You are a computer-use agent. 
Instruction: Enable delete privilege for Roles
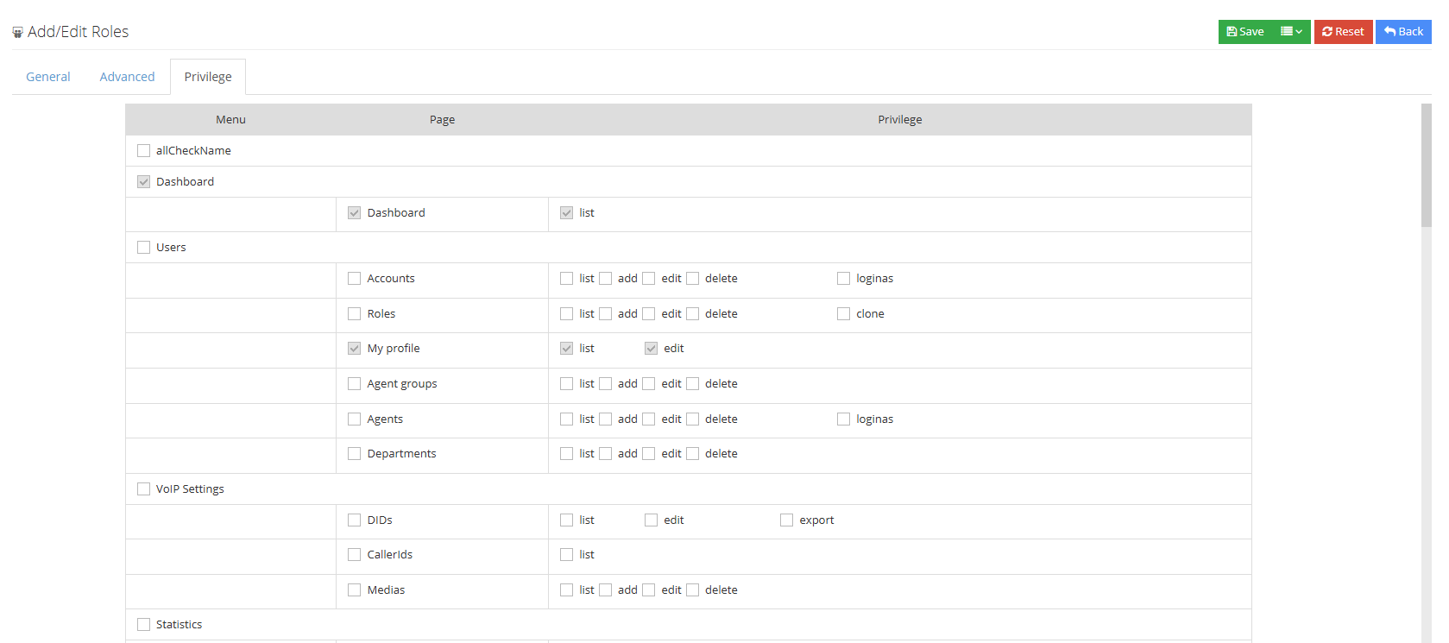pyautogui.click(x=692, y=314)
